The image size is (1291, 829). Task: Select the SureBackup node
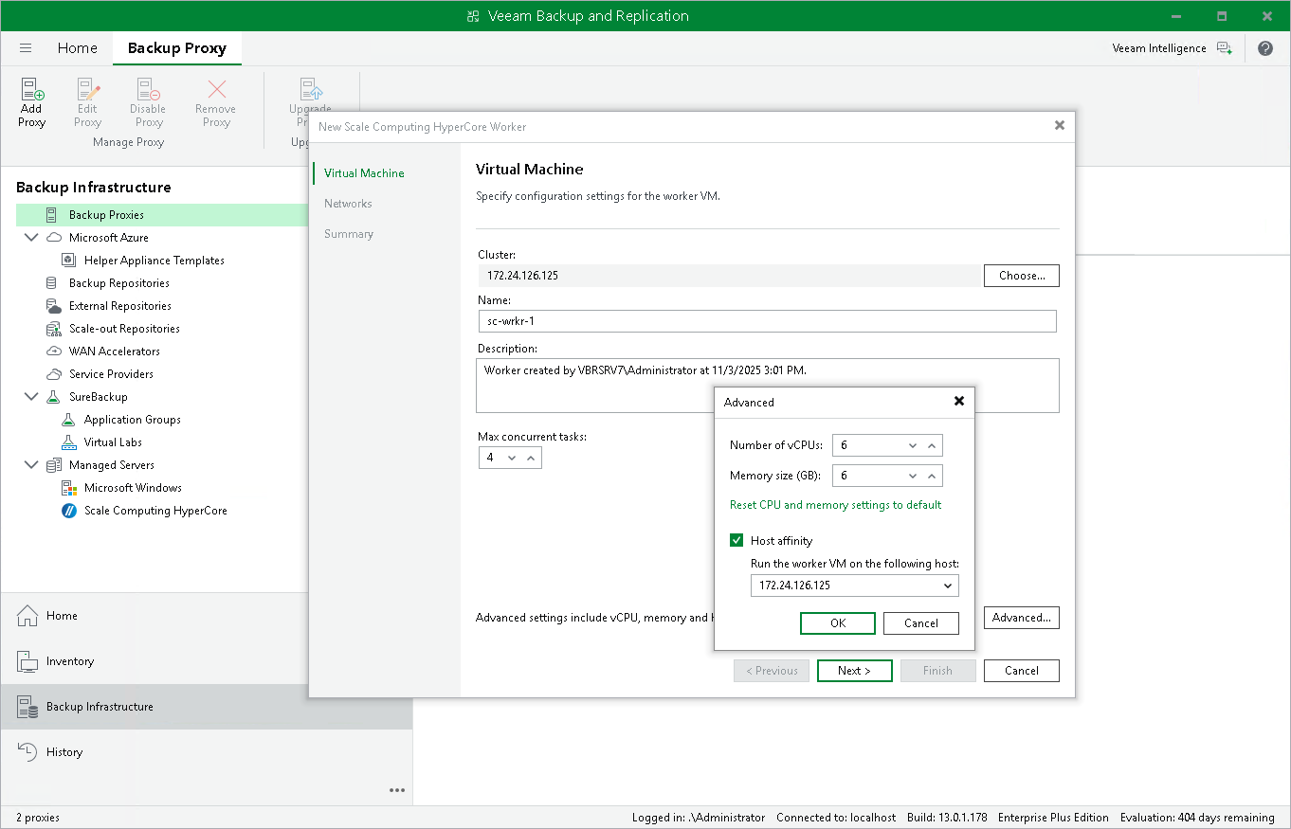tap(98, 397)
